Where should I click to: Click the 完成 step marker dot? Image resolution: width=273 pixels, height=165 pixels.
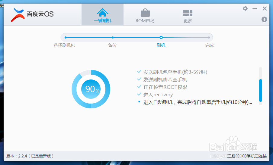tap(209, 37)
